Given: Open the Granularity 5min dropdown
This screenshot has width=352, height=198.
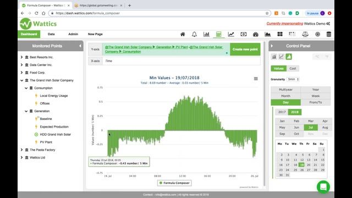Looking at the screenshot, I should (293, 79).
